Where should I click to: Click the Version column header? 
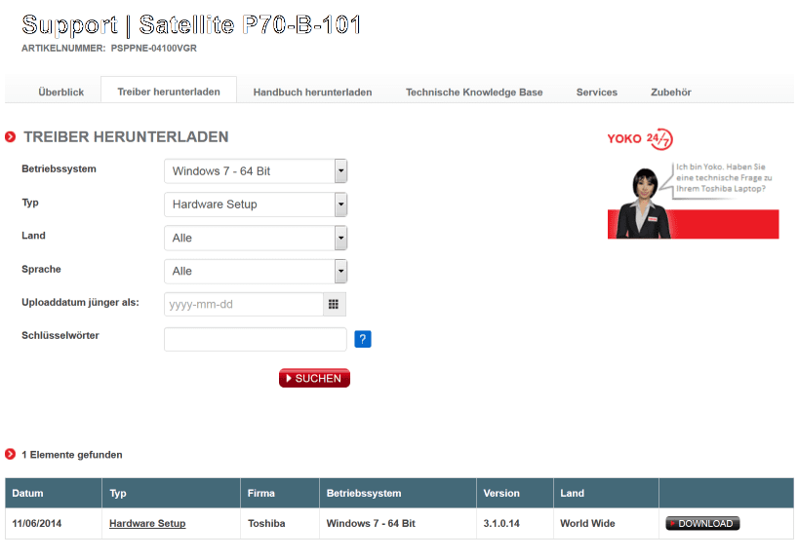click(x=515, y=493)
